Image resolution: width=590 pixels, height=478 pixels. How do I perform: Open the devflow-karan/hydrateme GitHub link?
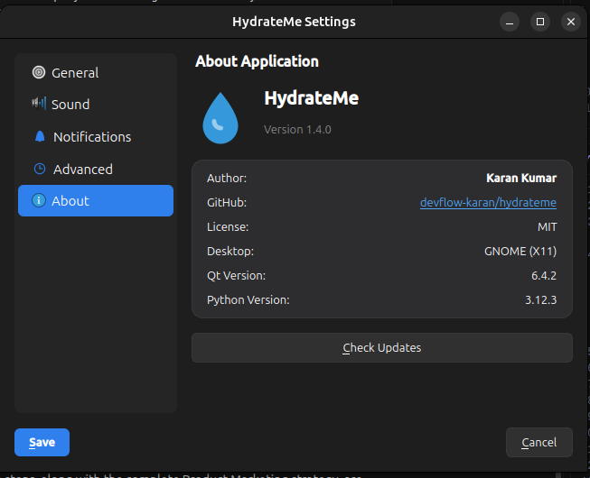coord(488,203)
